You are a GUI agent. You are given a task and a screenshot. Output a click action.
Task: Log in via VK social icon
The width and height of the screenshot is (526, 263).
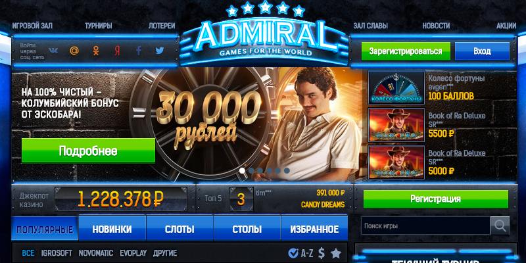(53, 51)
